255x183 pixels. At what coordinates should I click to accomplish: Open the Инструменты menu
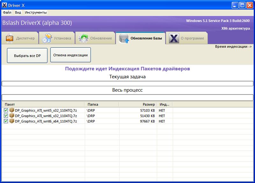(x=36, y=12)
